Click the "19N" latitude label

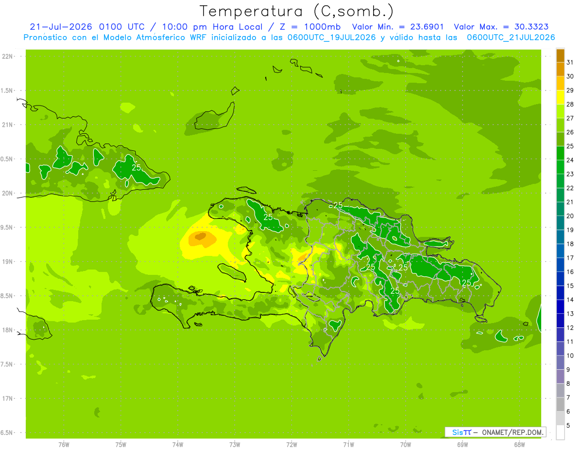8,262
